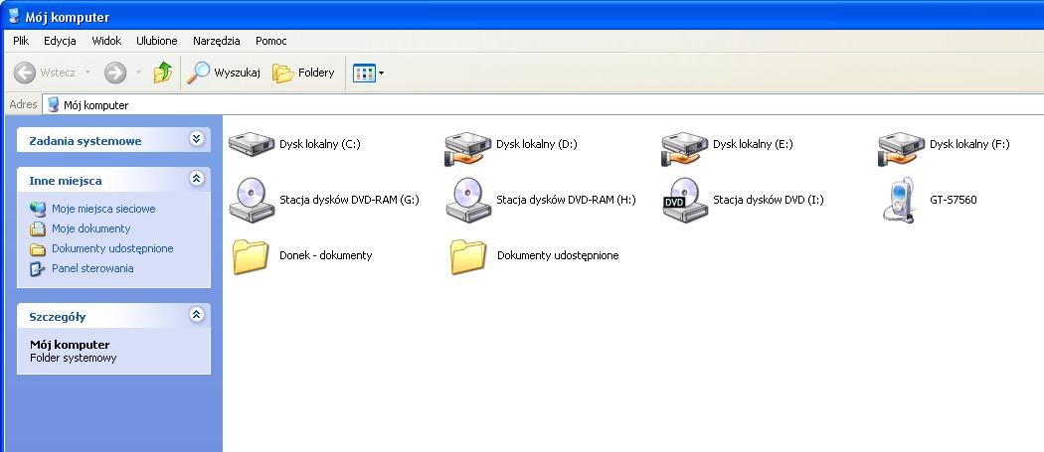Click the Inne miejsca header text

coord(66,181)
